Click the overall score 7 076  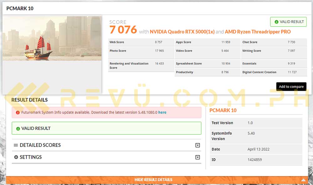tap(123, 30)
